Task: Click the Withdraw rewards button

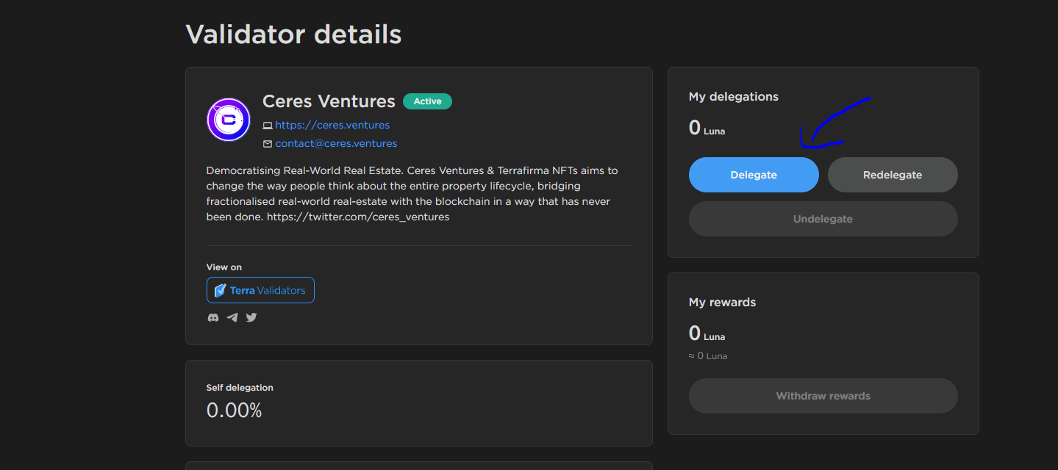Action: 823,396
